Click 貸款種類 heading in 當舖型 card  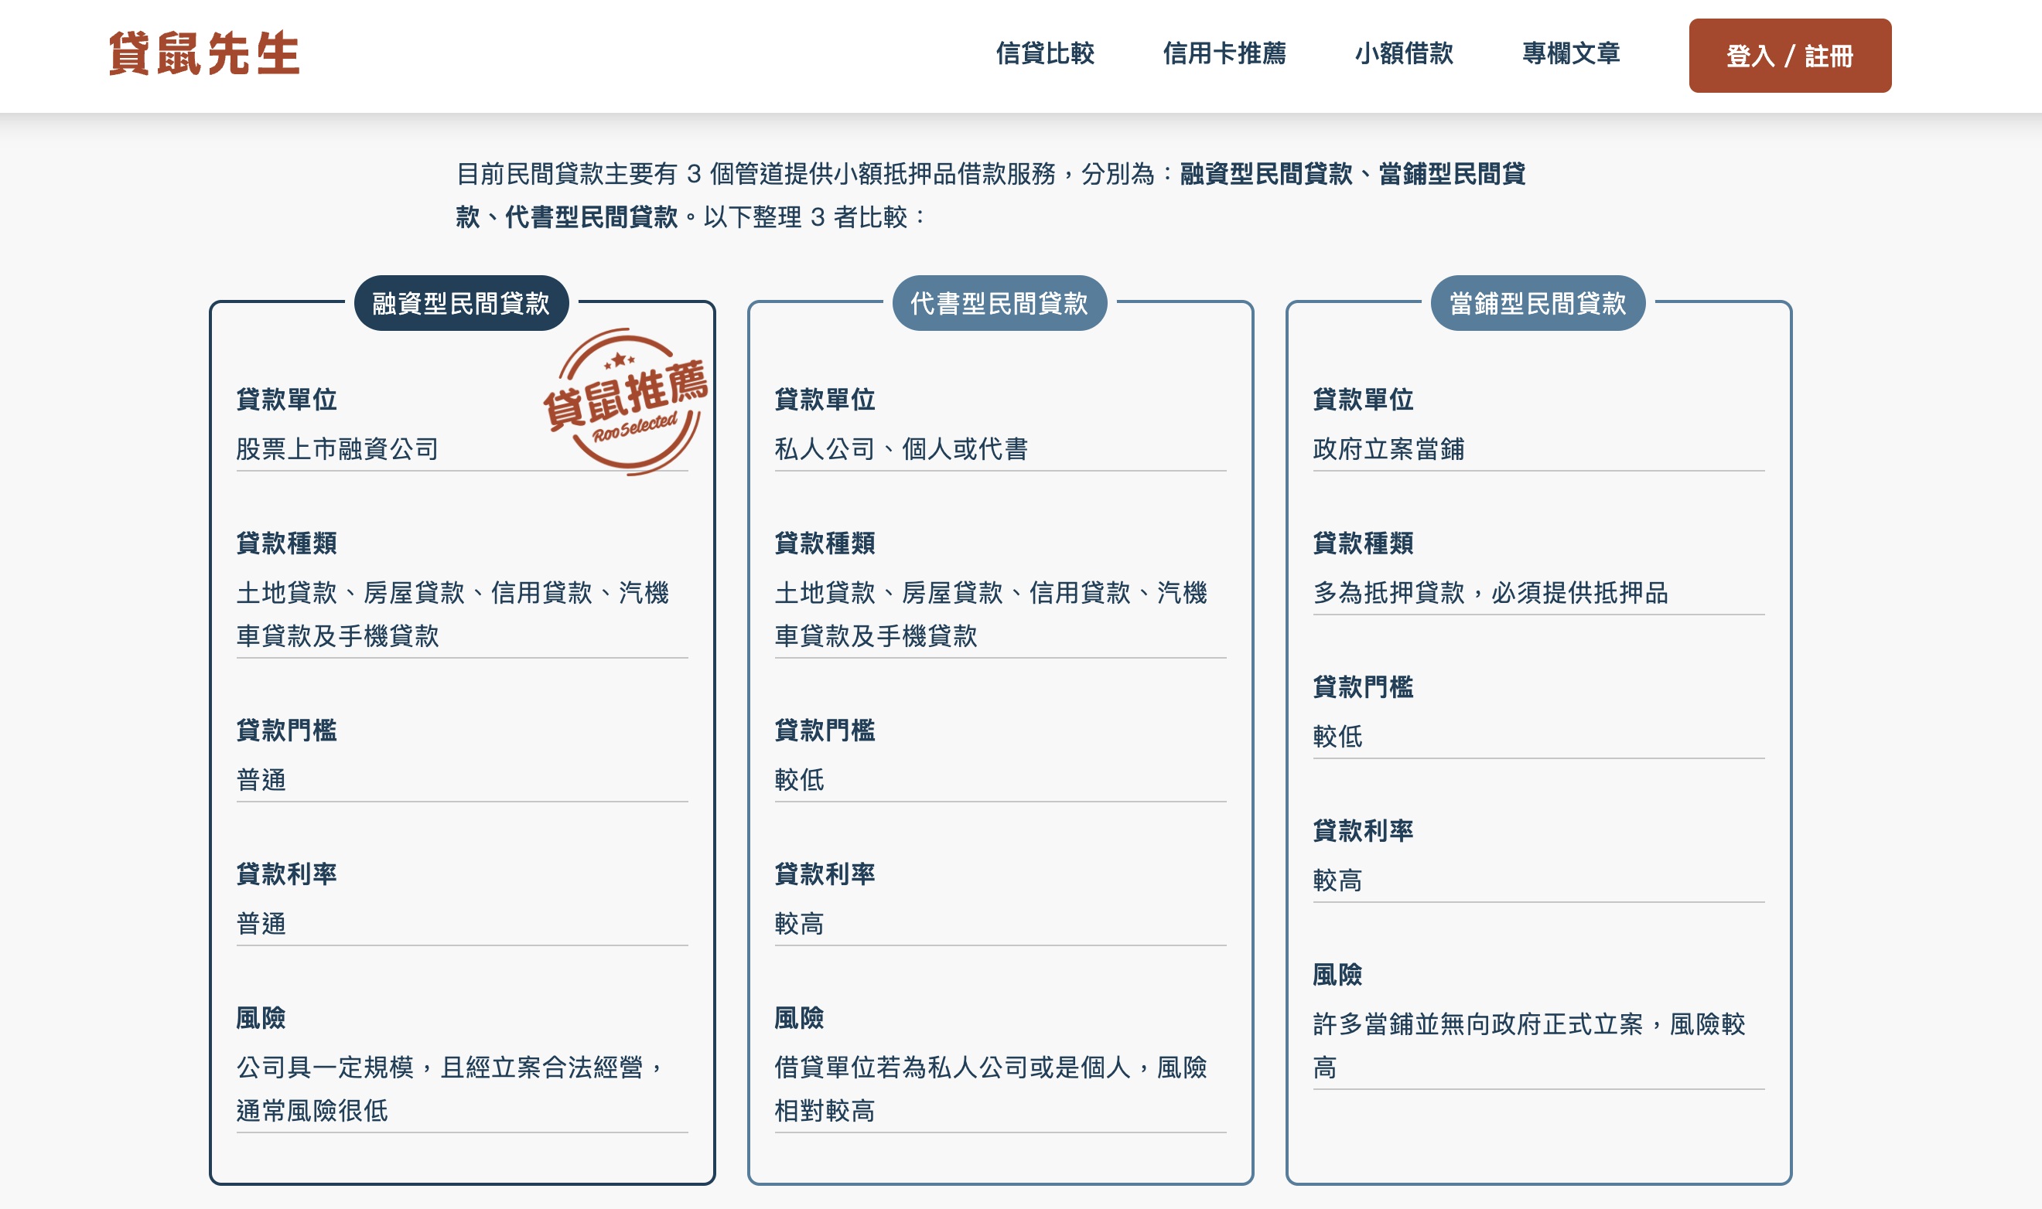(x=1363, y=543)
